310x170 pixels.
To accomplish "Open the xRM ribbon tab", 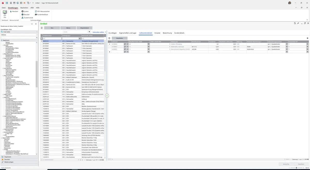I will pos(32,8).
